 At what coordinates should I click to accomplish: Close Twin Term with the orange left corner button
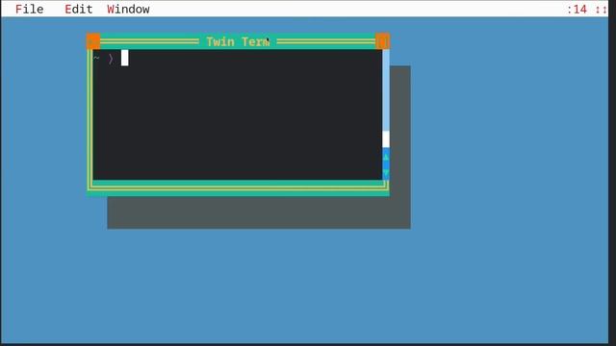pyautogui.click(x=93, y=41)
